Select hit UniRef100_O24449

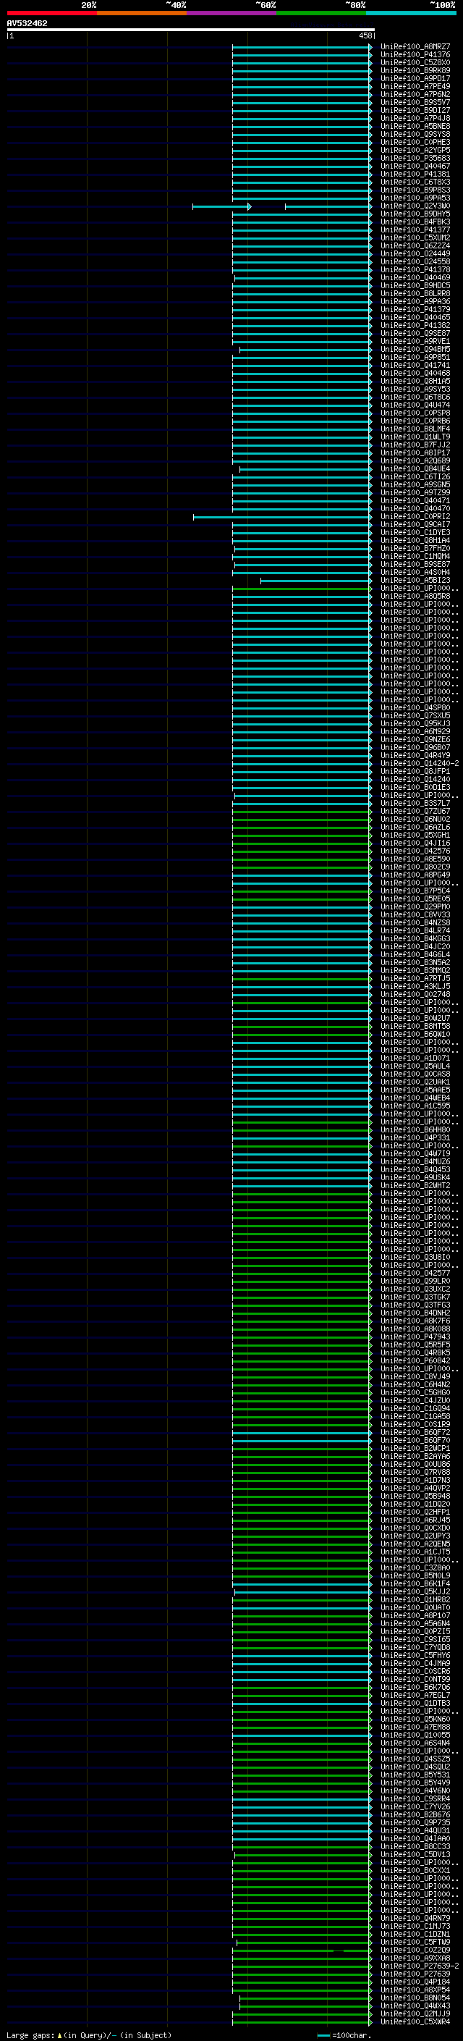[x=415, y=253]
